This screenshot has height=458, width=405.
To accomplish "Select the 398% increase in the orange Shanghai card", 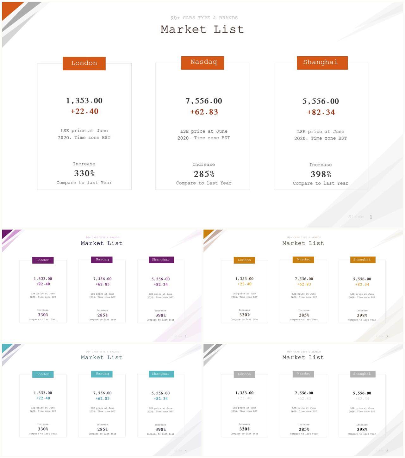I will 321,174.
